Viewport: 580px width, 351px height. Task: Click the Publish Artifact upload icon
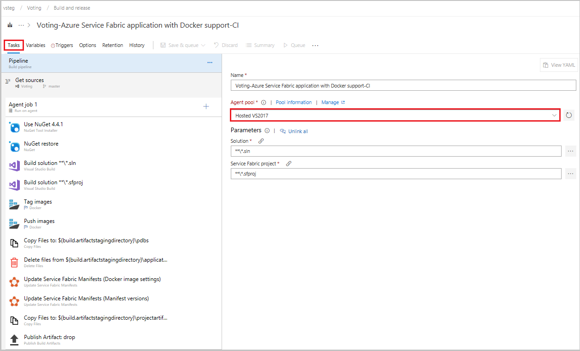[14, 340]
